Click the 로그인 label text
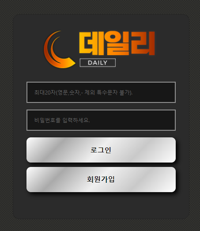The width and height of the screenshot is (200, 231). click(x=101, y=150)
